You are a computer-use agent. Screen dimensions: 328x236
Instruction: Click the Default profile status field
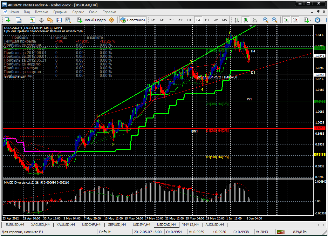[x=115, y=232]
